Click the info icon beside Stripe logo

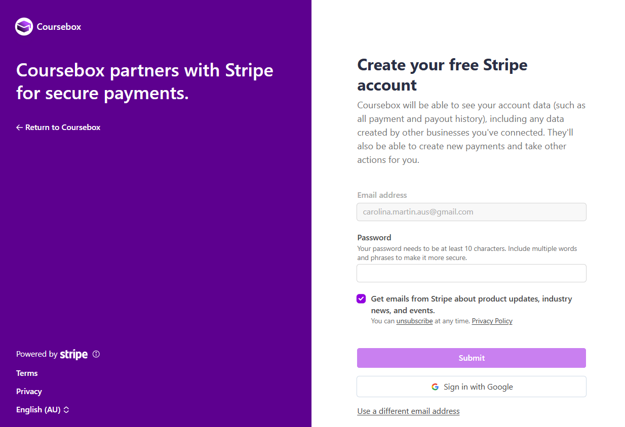(96, 354)
